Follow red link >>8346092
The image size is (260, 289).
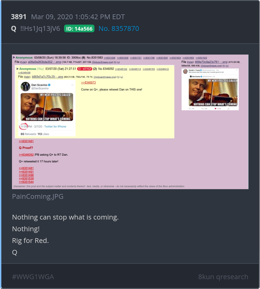tap(26, 155)
